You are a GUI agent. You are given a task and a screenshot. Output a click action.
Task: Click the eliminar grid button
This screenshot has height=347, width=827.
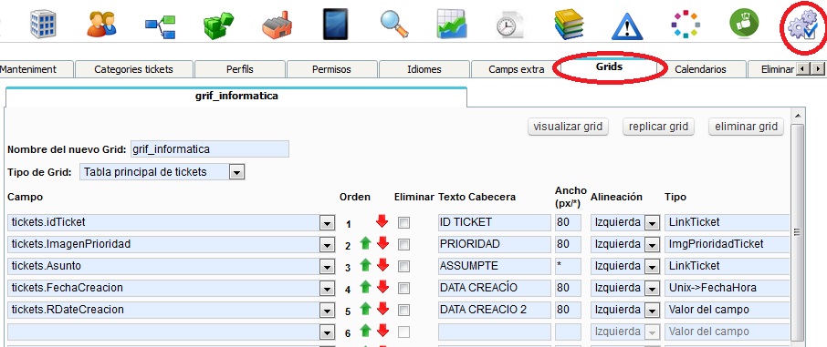pos(746,127)
